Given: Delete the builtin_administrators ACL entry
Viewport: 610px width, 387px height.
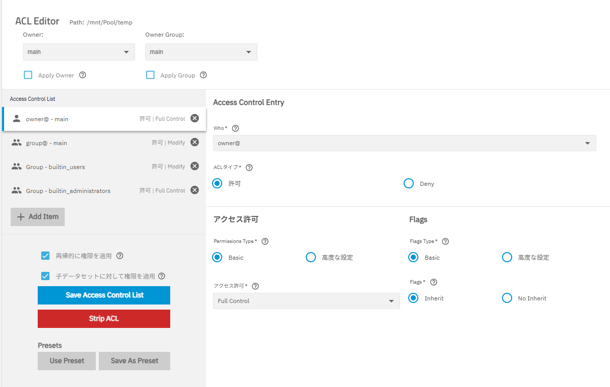Looking at the screenshot, I should (195, 190).
